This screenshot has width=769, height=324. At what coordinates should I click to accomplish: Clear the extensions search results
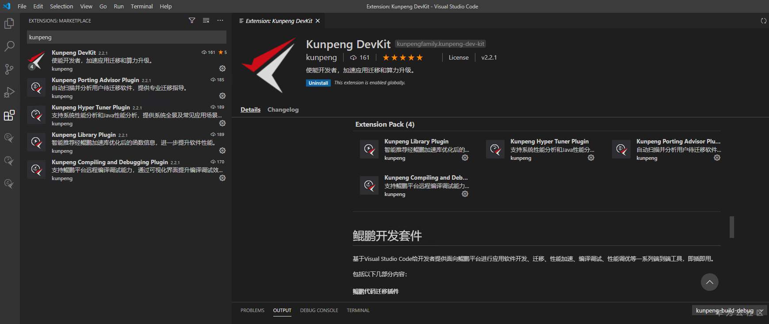point(206,20)
